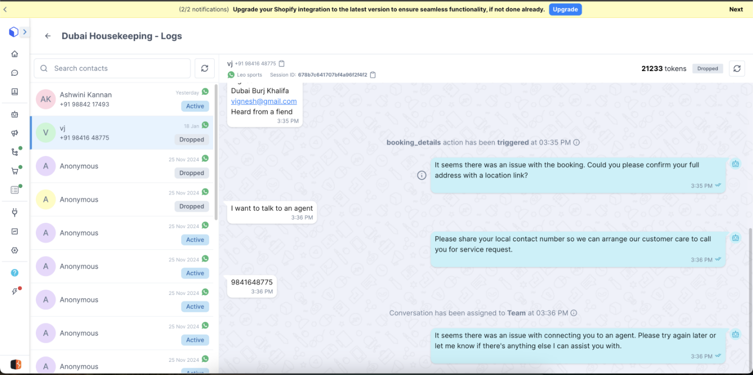Open the megaphone campaigns icon
The width and height of the screenshot is (753, 375).
[15, 133]
